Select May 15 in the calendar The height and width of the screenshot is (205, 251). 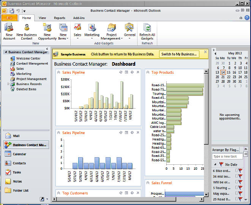(x=229, y=73)
